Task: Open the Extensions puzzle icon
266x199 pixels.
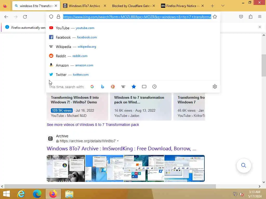Action: point(250,17)
